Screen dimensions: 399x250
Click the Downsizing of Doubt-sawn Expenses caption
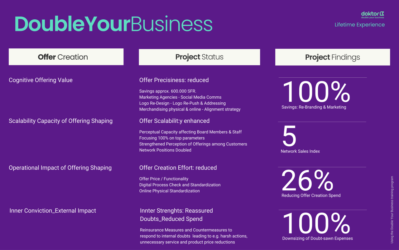(x=317, y=238)
